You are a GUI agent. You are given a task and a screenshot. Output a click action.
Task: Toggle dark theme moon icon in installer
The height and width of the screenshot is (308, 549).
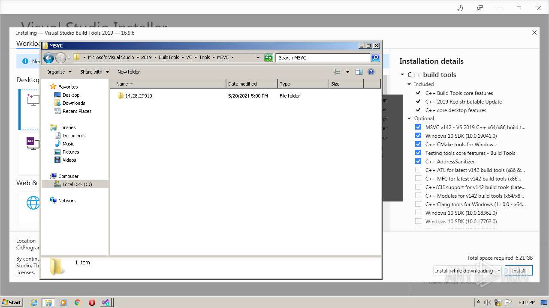tap(460, 8)
